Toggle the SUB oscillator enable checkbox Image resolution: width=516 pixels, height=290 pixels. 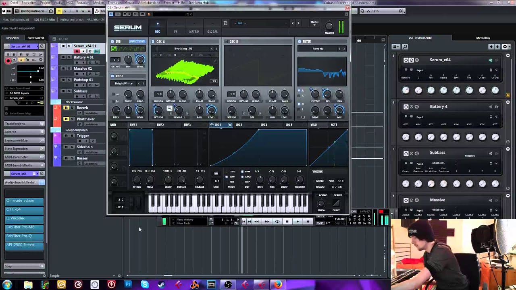pos(113,41)
